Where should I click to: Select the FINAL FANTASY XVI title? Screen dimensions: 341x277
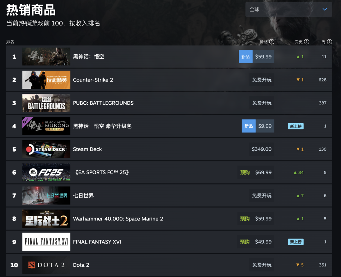point(97,242)
